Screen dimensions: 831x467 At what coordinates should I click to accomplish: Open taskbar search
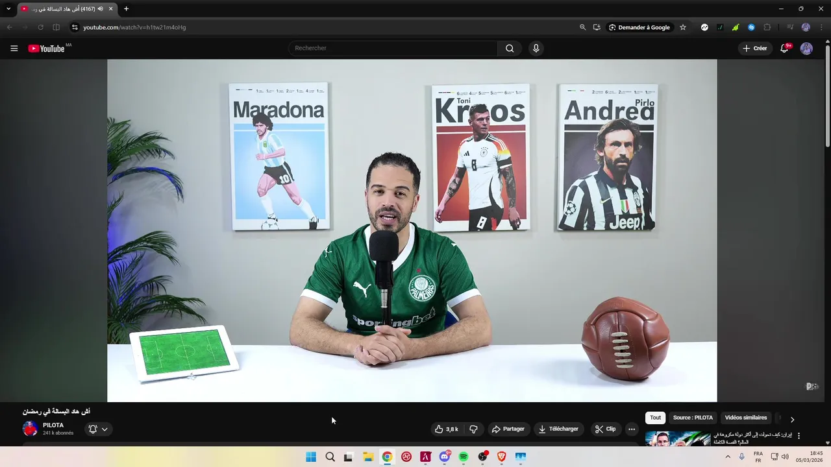[330, 457]
